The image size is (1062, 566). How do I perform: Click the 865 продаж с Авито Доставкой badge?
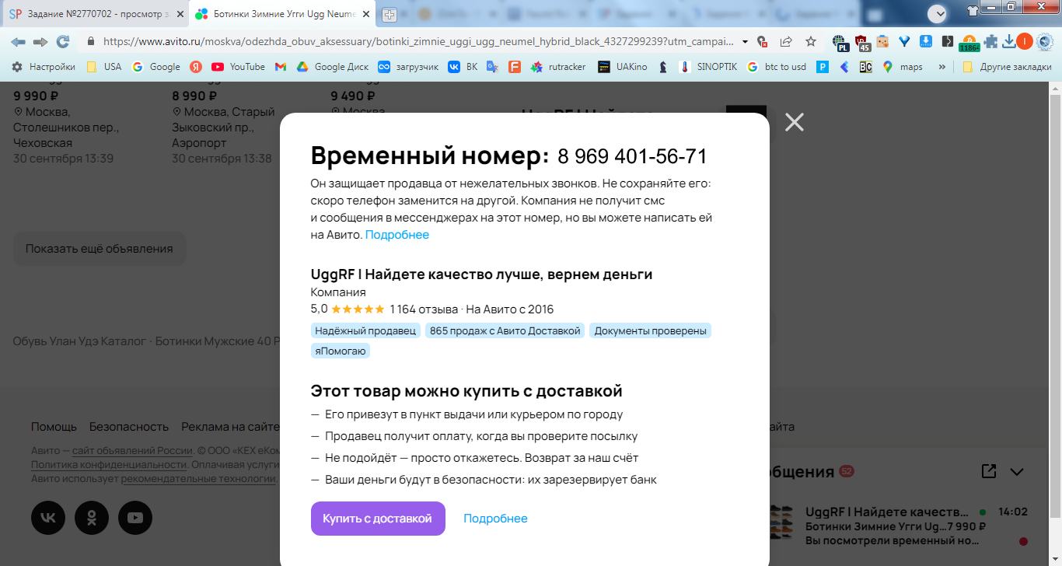click(505, 331)
